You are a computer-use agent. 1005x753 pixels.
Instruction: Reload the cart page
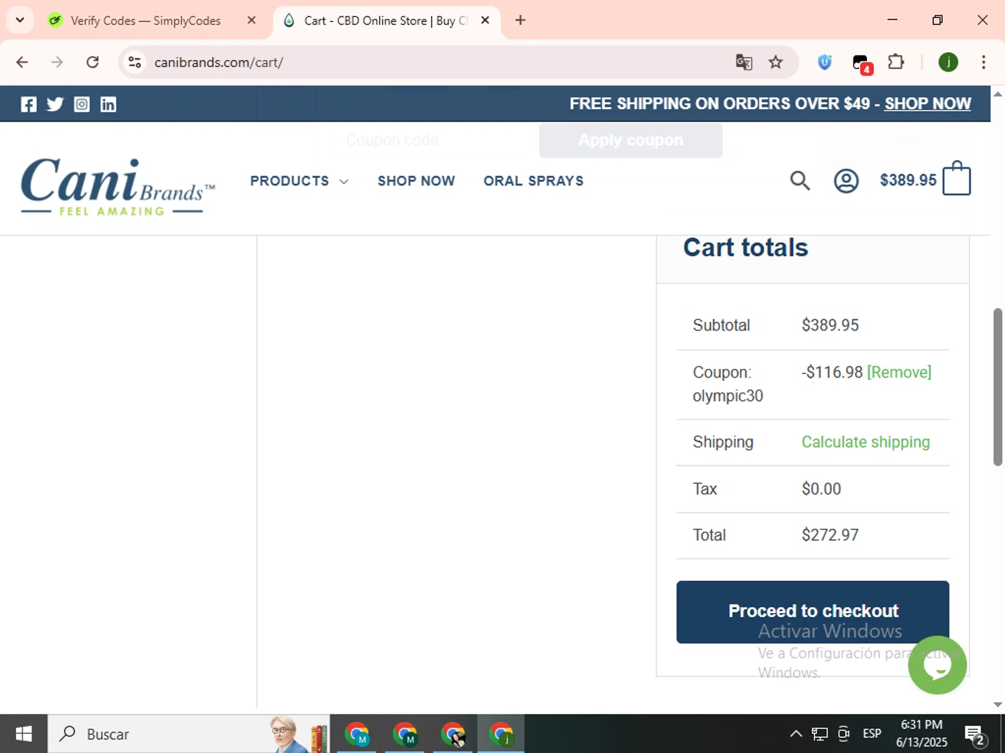(x=92, y=62)
